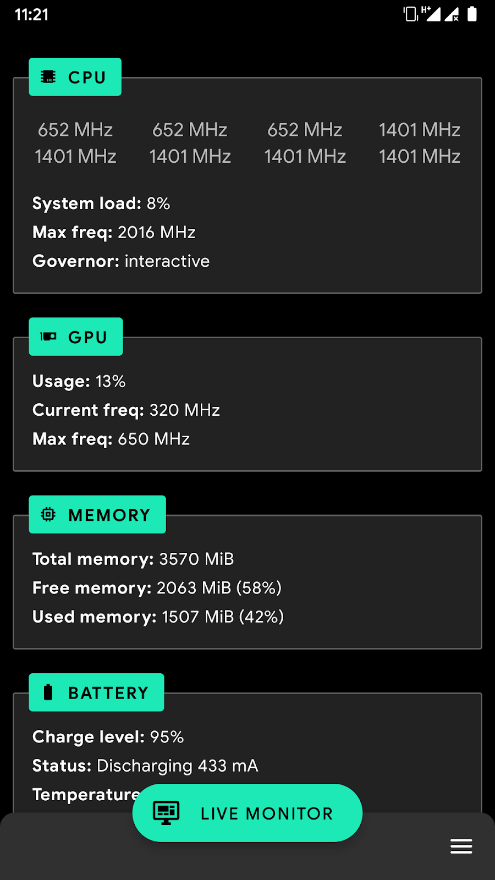Tap the GPU card icon
Screen dimensions: 495x880
coord(48,337)
